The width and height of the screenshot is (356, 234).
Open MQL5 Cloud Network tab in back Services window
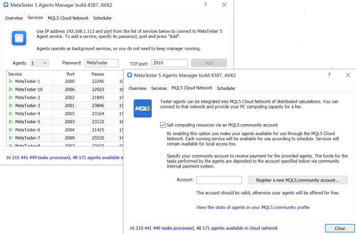(68, 18)
